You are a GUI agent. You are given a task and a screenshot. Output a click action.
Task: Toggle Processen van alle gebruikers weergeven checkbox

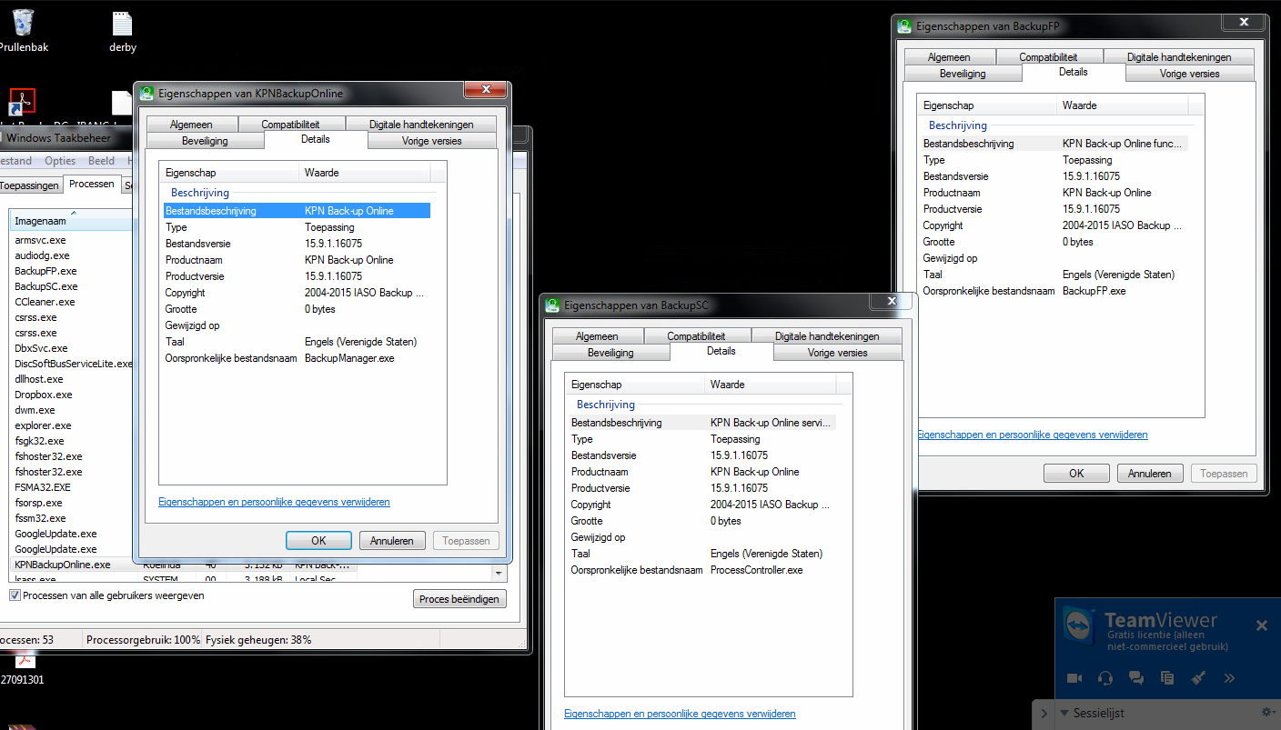pos(15,595)
